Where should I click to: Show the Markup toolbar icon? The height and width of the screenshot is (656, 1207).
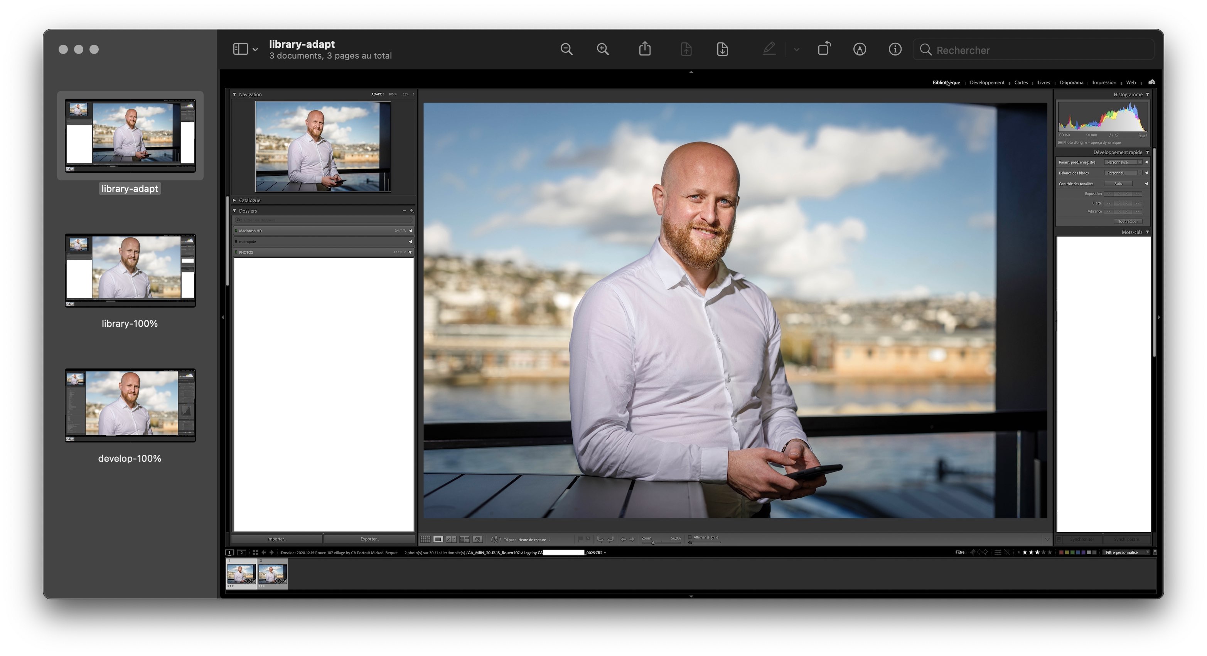coord(859,49)
